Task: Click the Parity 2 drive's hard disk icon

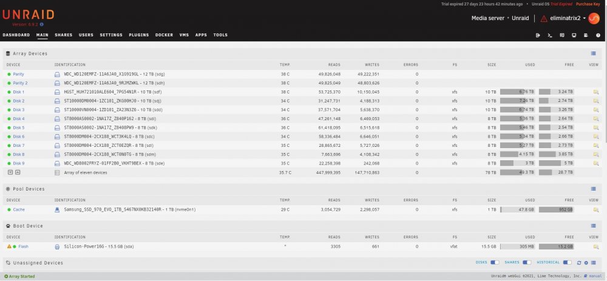Action: tap(57, 83)
